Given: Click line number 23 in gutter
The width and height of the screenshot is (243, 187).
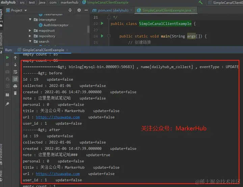Looking at the screenshot, I should [96, 30].
